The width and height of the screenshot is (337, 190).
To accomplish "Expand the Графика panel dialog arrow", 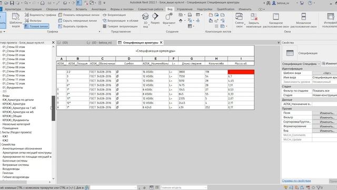I will click(x=100, y=32).
